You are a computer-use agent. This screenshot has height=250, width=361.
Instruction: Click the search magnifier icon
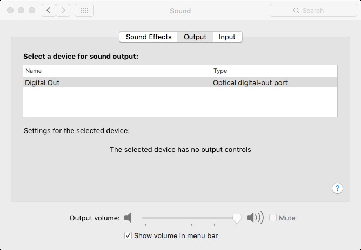click(x=296, y=10)
